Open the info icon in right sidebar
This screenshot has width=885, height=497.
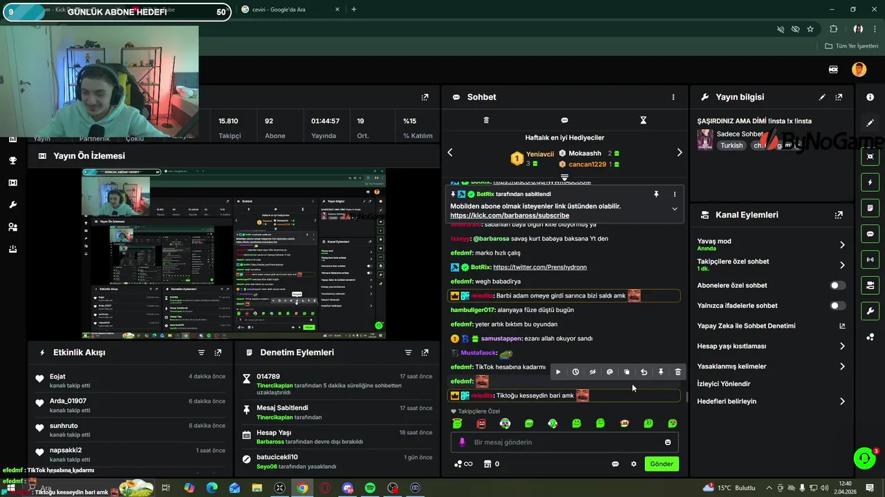point(870,97)
